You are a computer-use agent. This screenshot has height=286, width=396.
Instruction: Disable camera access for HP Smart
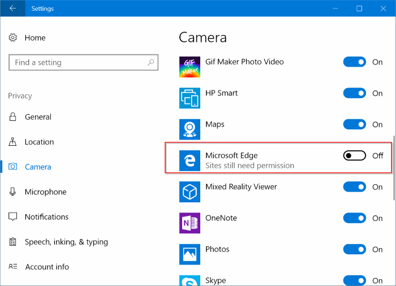pos(354,93)
